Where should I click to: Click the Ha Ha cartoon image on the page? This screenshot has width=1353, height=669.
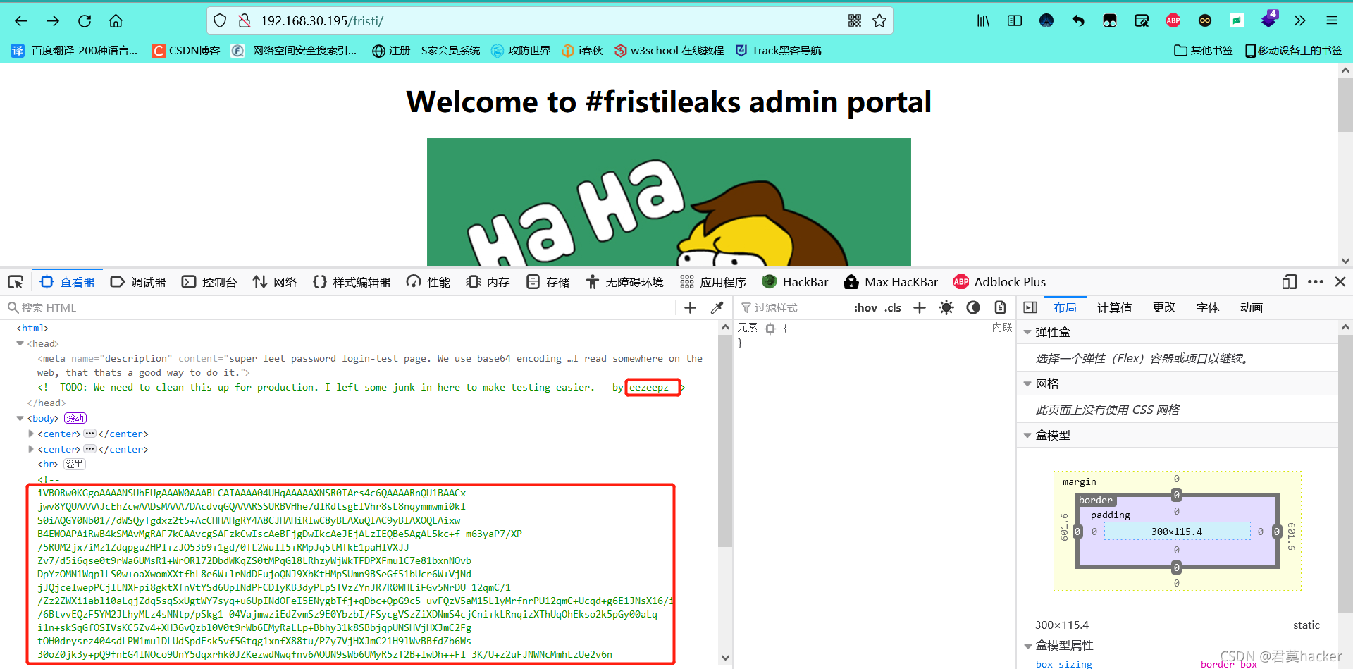pos(669,202)
